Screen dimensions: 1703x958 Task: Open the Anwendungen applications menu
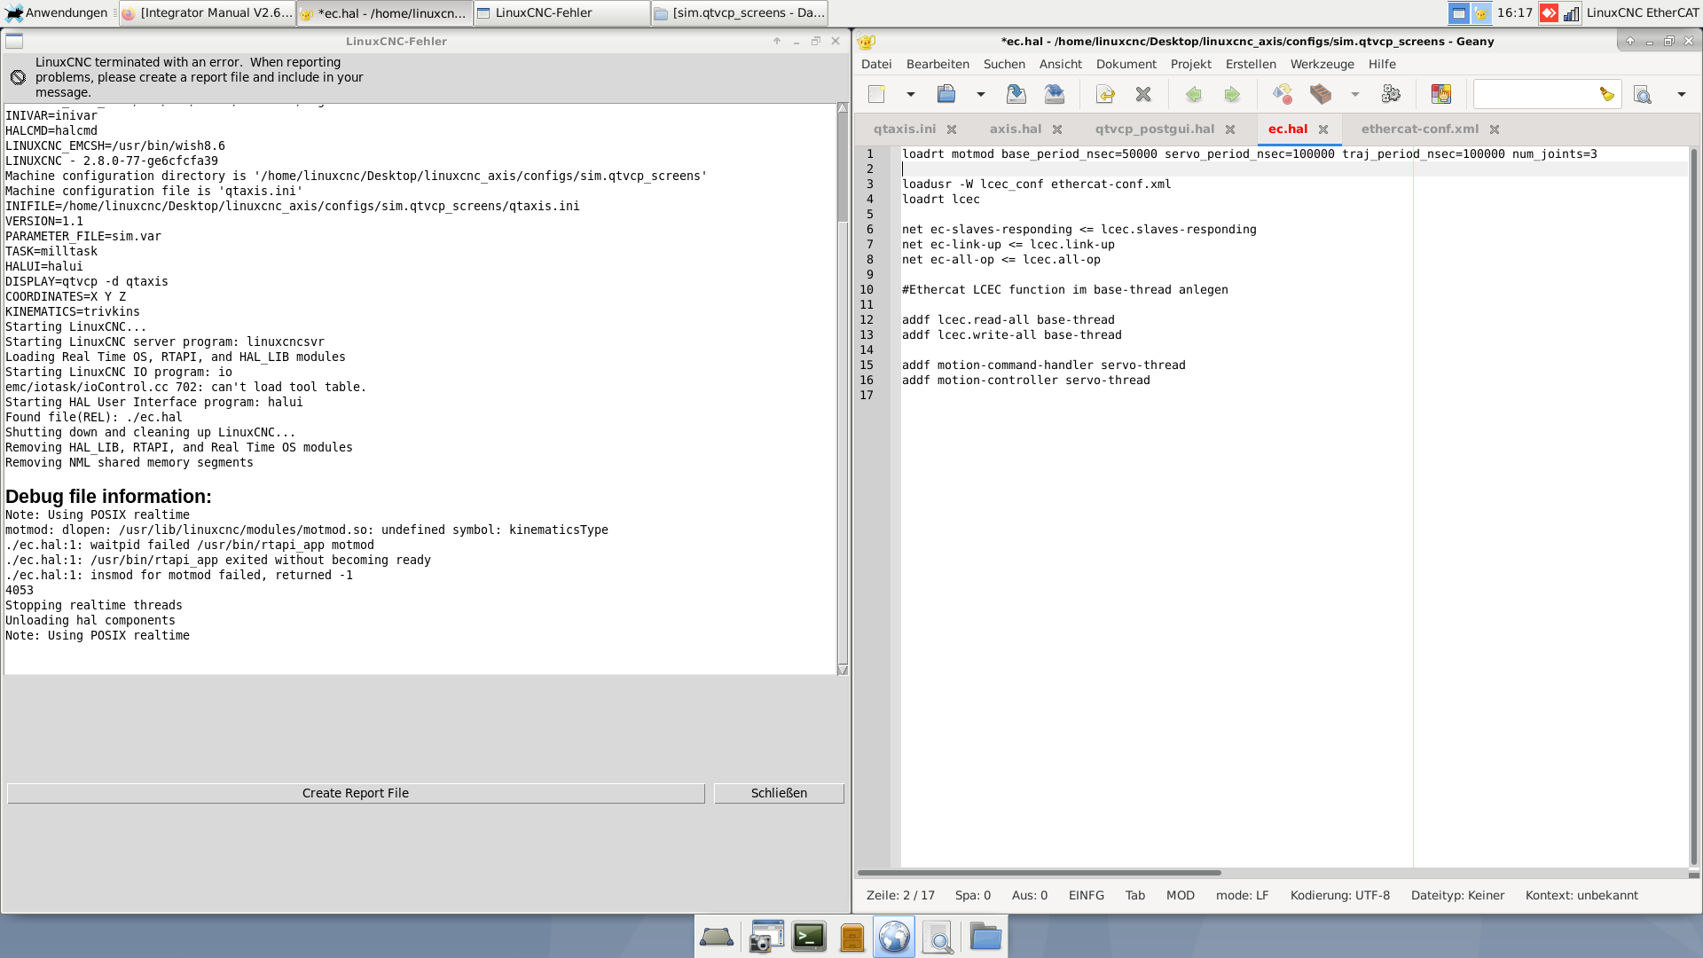[x=56, y=12]
